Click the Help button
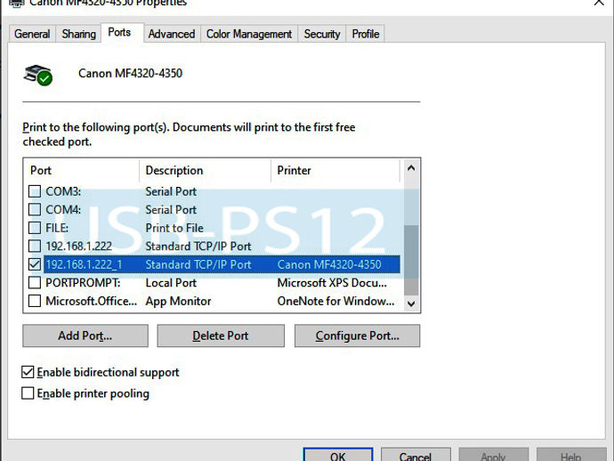 (571, 455)
